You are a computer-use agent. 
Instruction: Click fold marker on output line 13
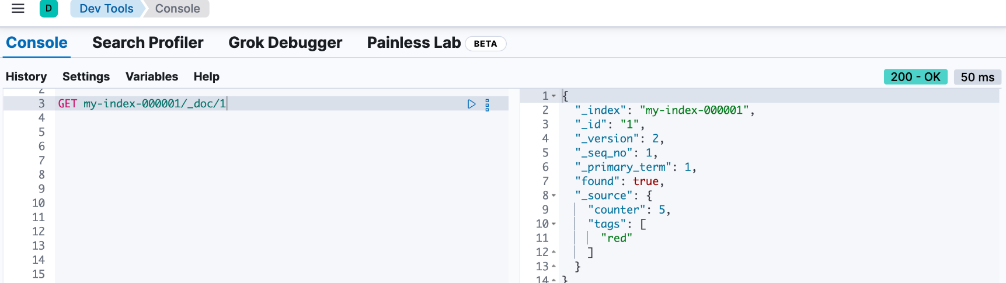tap(554, 267)
